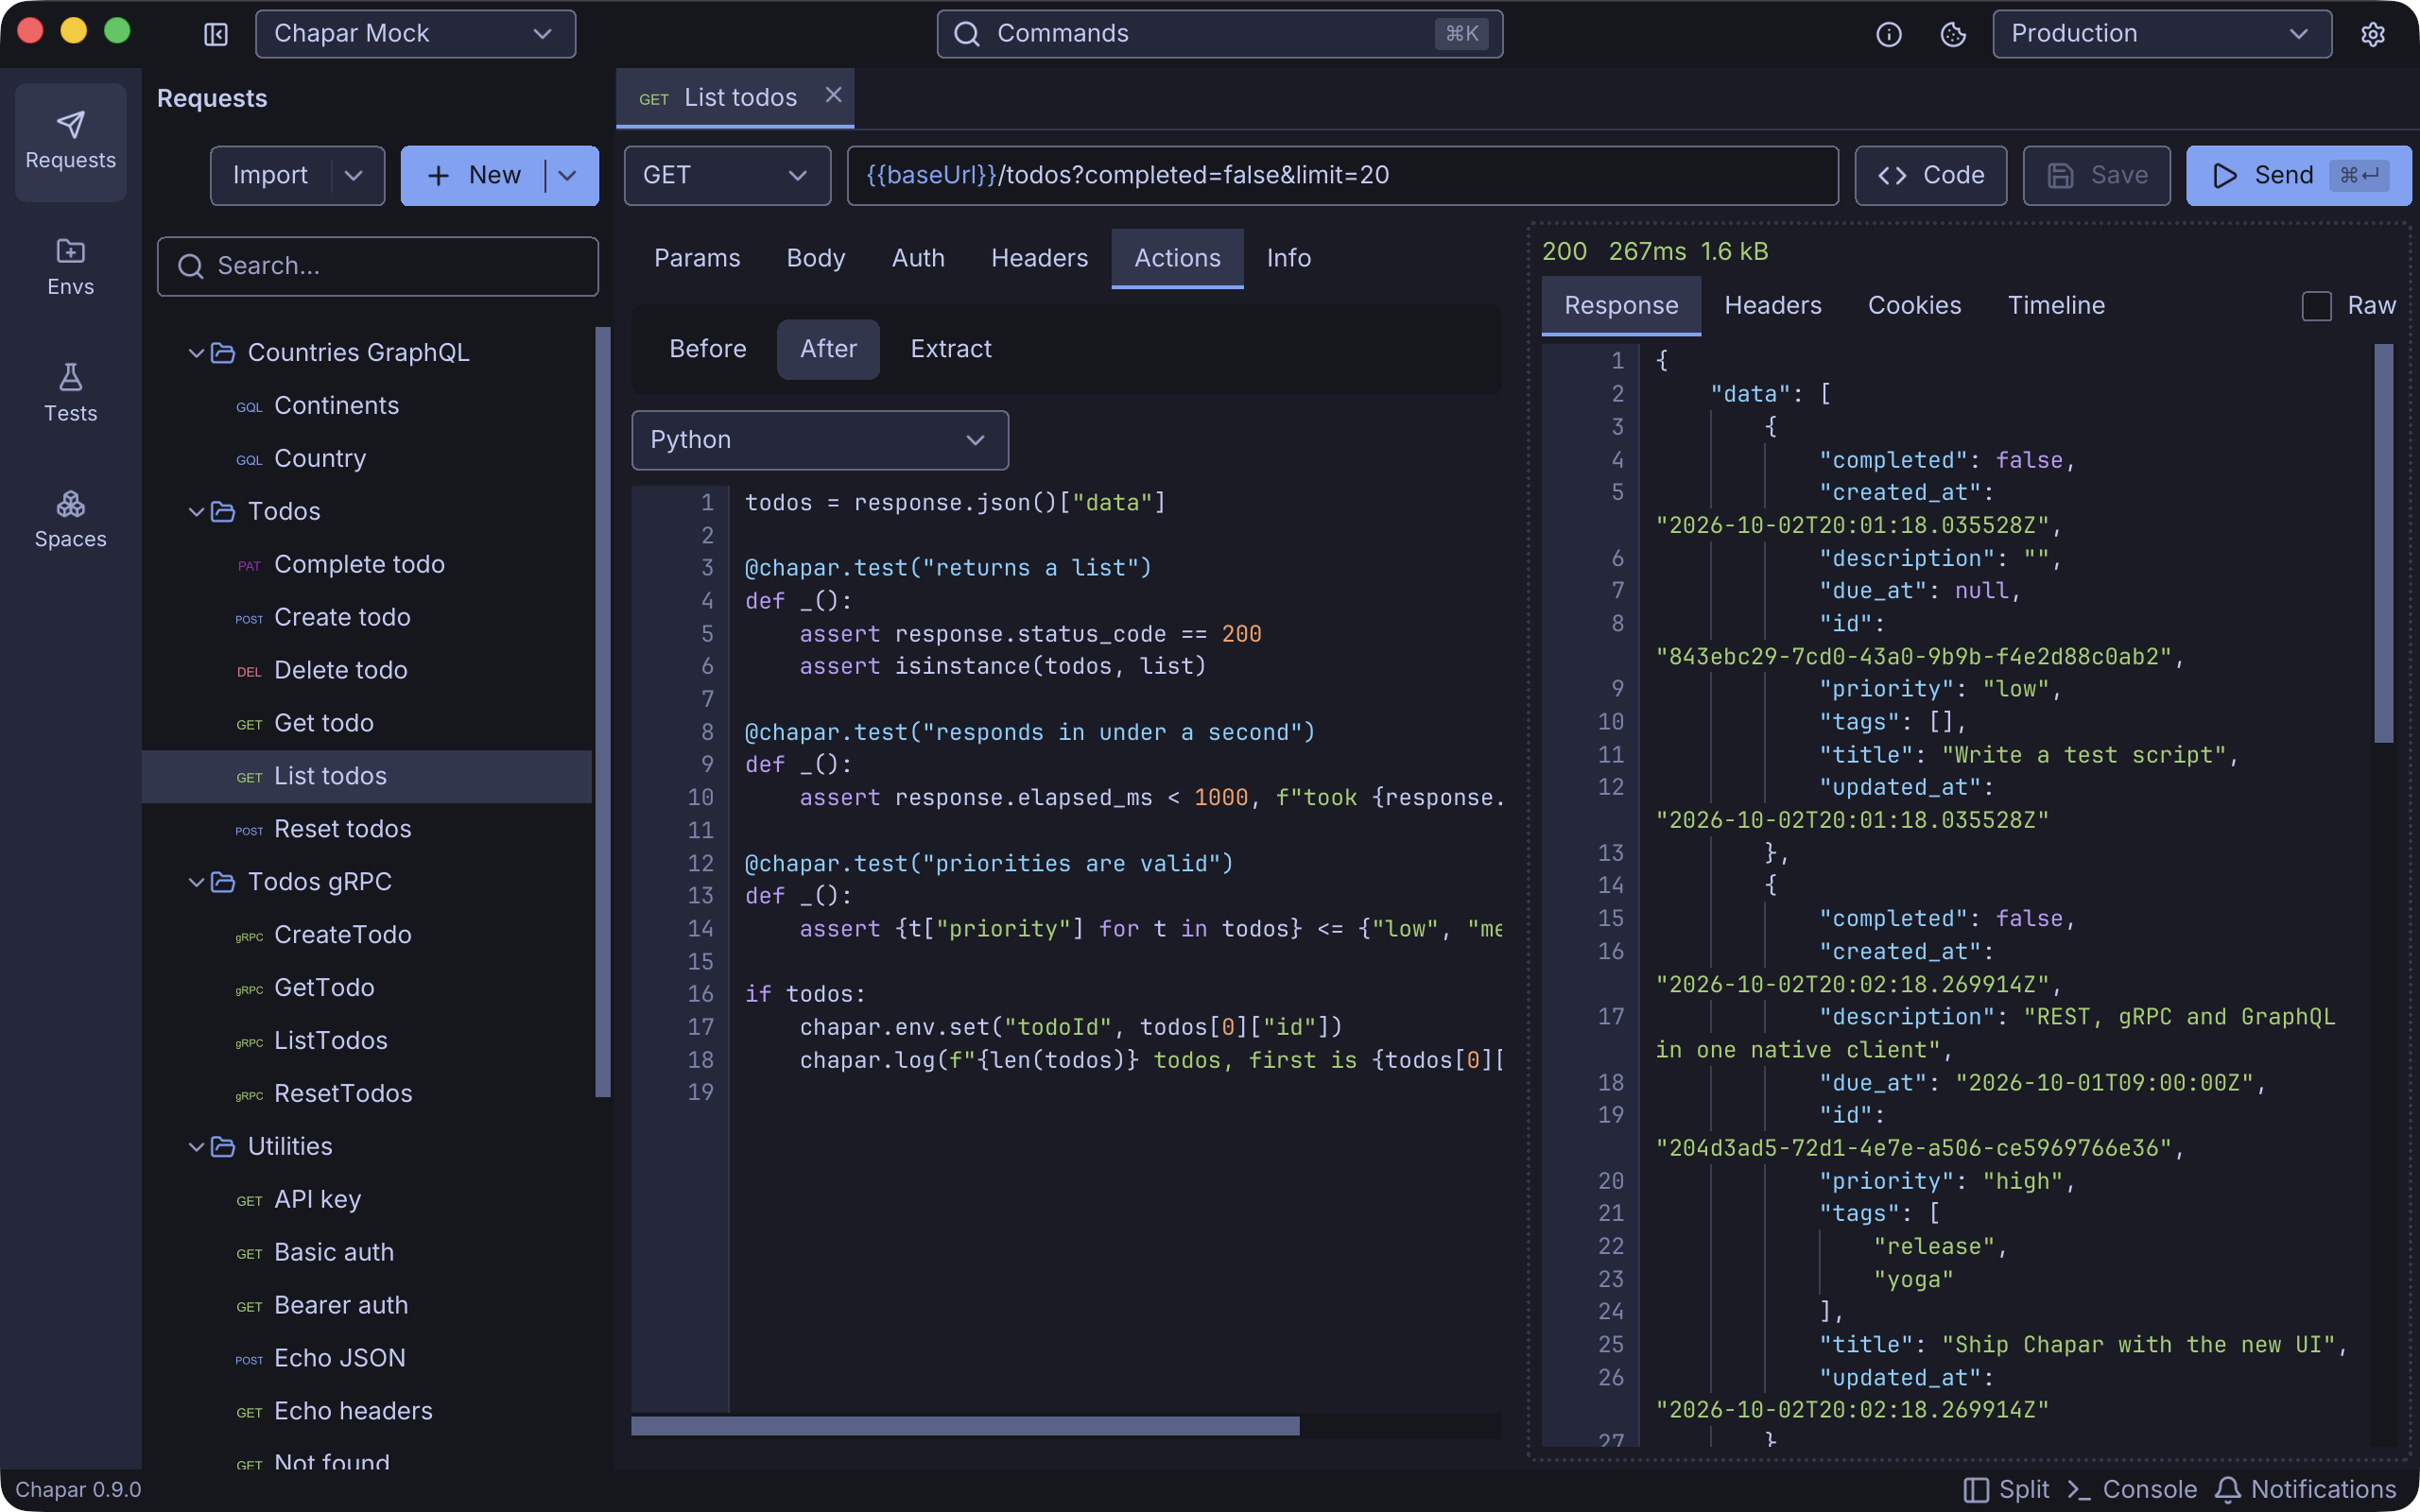Open the Console panel

[x=2132, y=1489]
